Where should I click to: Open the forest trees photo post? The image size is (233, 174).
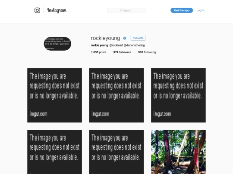(x=178, y=152)
